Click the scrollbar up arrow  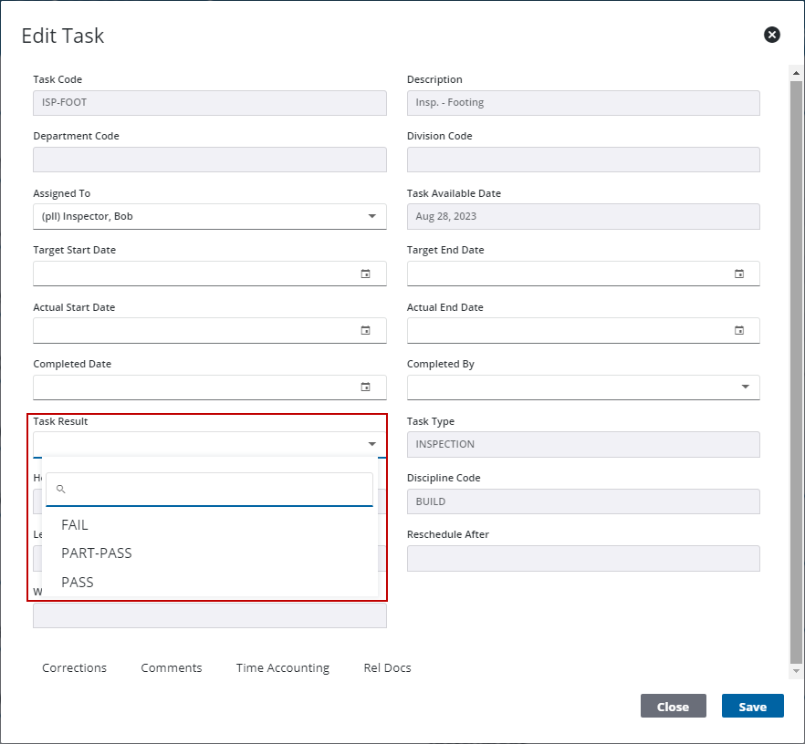795,72
